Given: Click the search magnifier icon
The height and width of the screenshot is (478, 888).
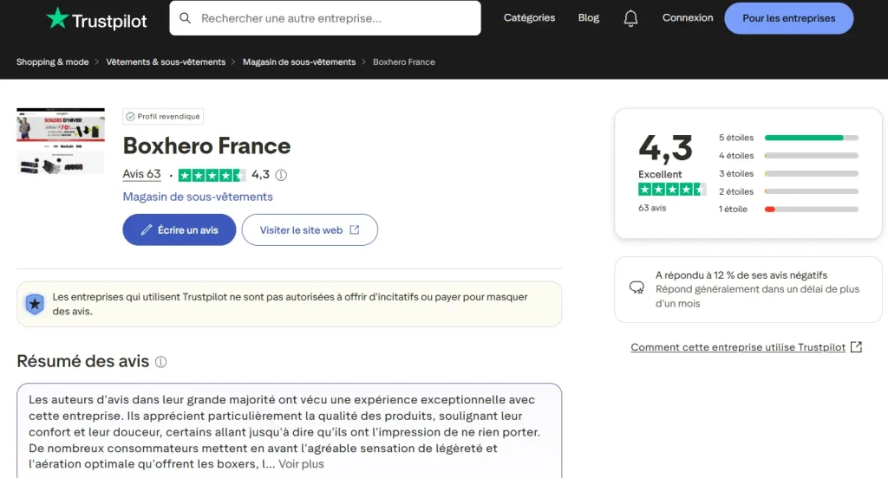Looking at the screenshot, I should coord(186,18).
